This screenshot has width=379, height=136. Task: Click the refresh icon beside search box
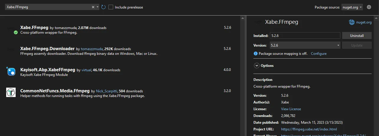(x=103, y=7)
